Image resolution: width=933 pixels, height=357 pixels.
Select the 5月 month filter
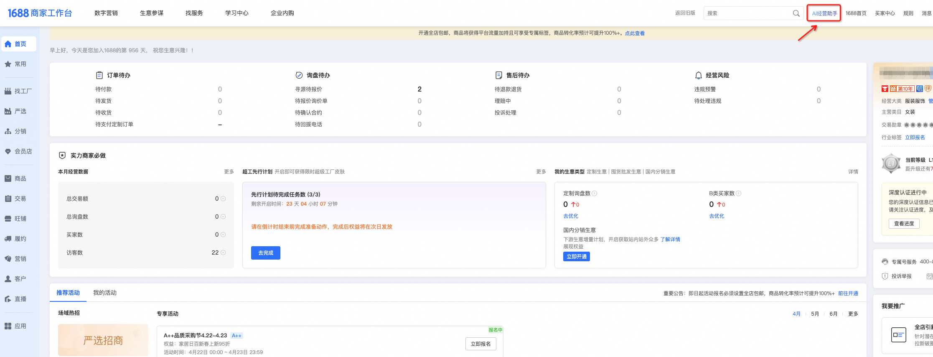[815, 314]
